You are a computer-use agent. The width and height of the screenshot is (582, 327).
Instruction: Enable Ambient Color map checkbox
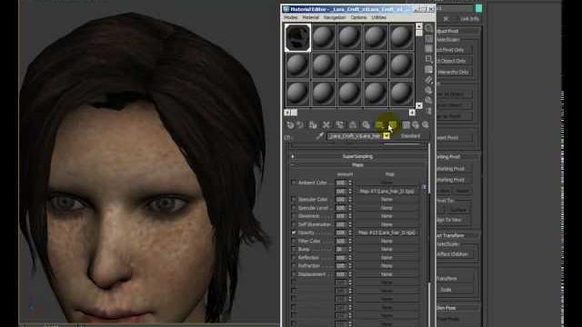click(x=293, y=183)
